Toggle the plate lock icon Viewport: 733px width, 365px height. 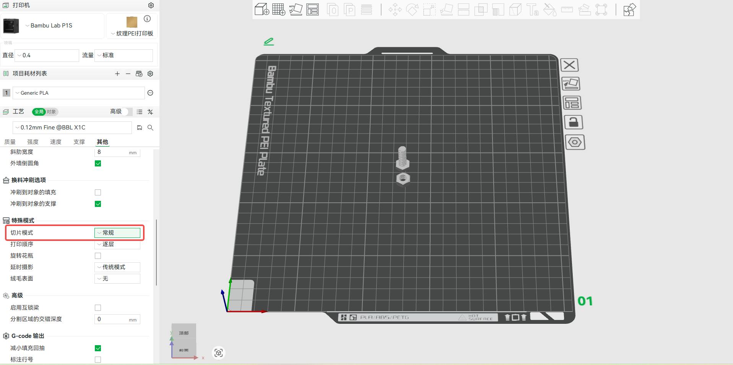coord(574,122)
